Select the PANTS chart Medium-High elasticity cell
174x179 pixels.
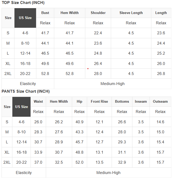tap(108, 173)
